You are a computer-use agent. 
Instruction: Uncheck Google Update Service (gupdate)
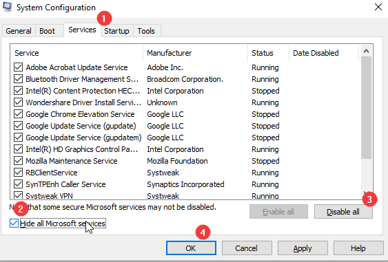[x=19, y=126]
